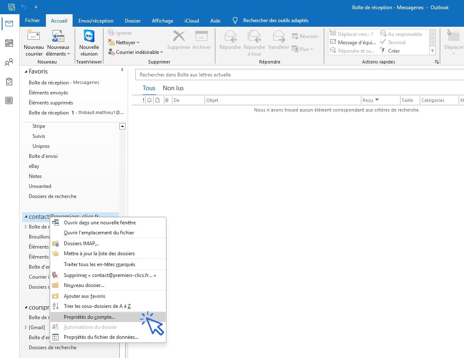Open the Fichier tab

click(x=32, y=20)
